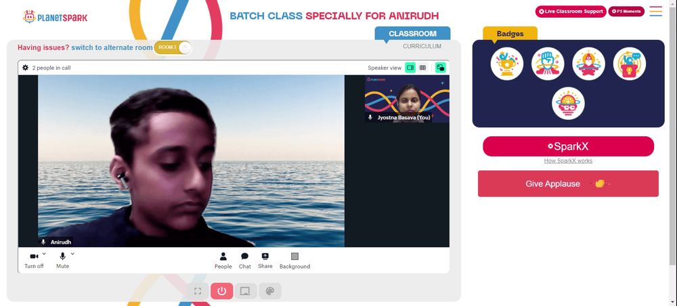End the class with power button
677x306 pixels.
tap(222, 291)
